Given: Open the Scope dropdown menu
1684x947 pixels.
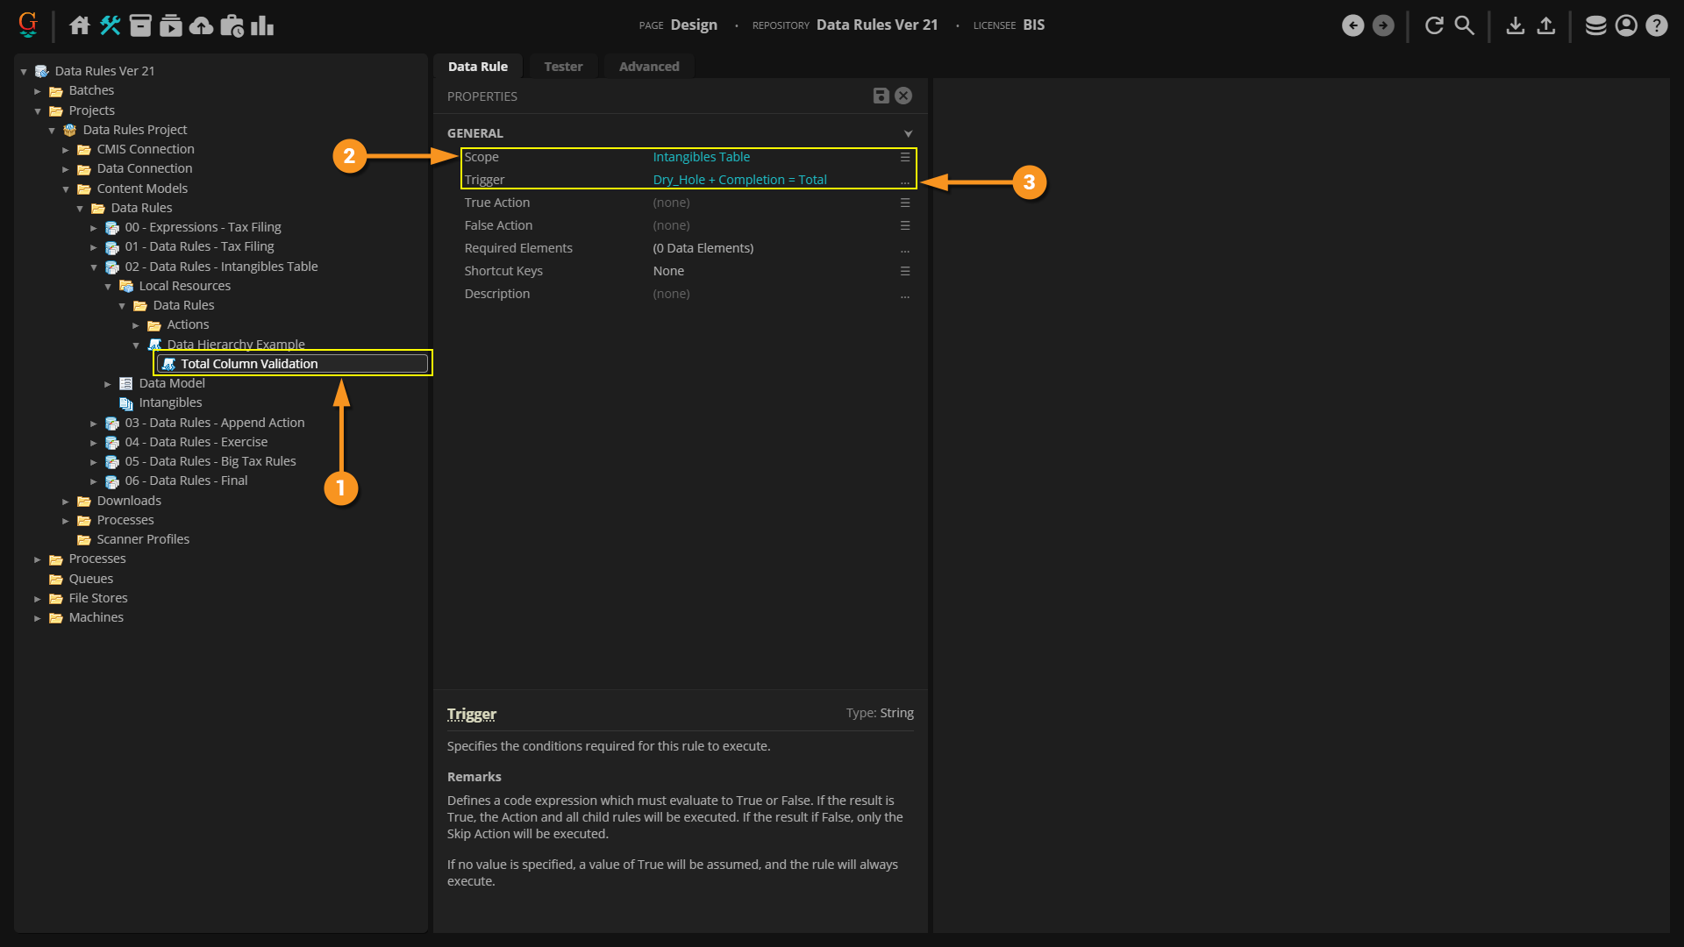Looking at the screenshot, I should pos(904,157).
